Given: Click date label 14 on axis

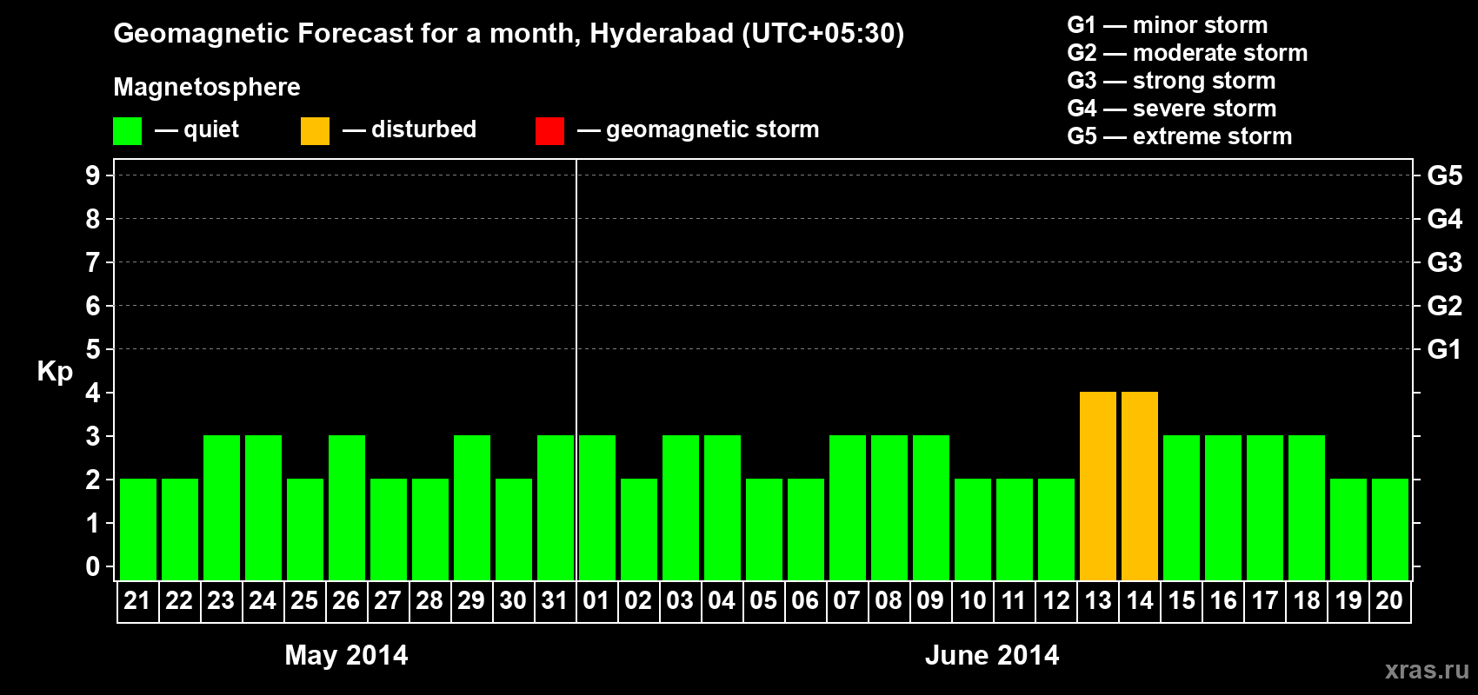Looking at the screenshot, I should [1140, 600].
